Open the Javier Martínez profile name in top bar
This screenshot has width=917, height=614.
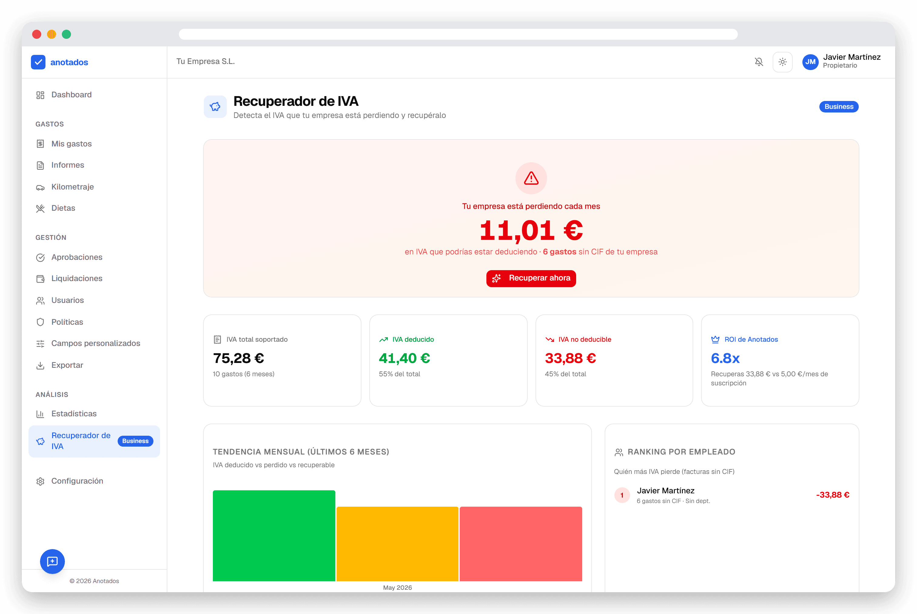[851, 57]
